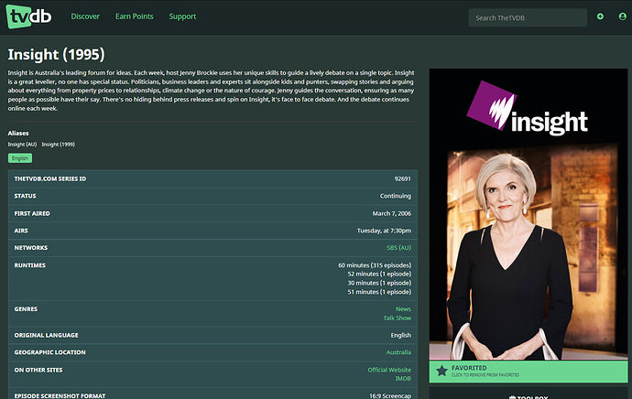Click the series overview description paragraph

click(212, 91)
